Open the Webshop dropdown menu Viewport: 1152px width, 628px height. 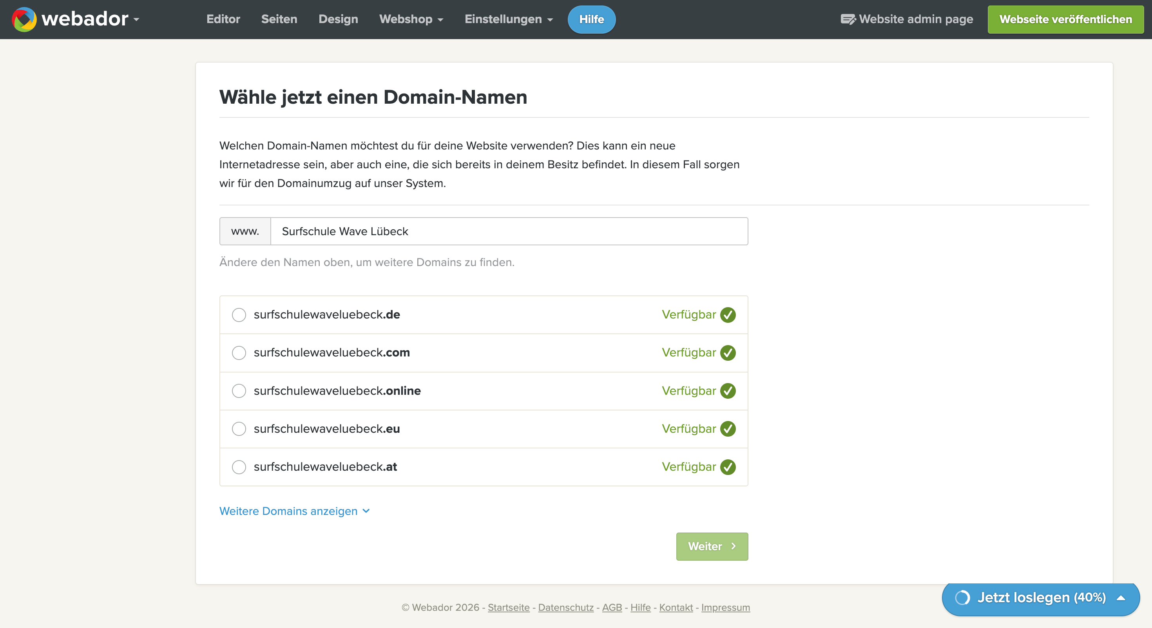coord(411,19)
